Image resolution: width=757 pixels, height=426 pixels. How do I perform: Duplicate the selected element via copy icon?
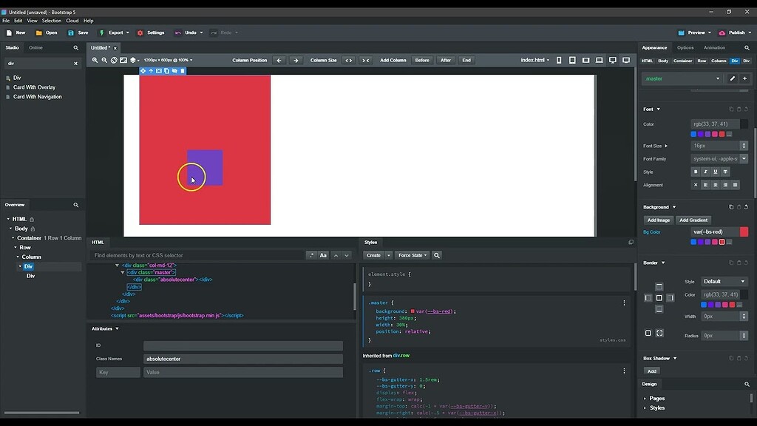point(166,71)
